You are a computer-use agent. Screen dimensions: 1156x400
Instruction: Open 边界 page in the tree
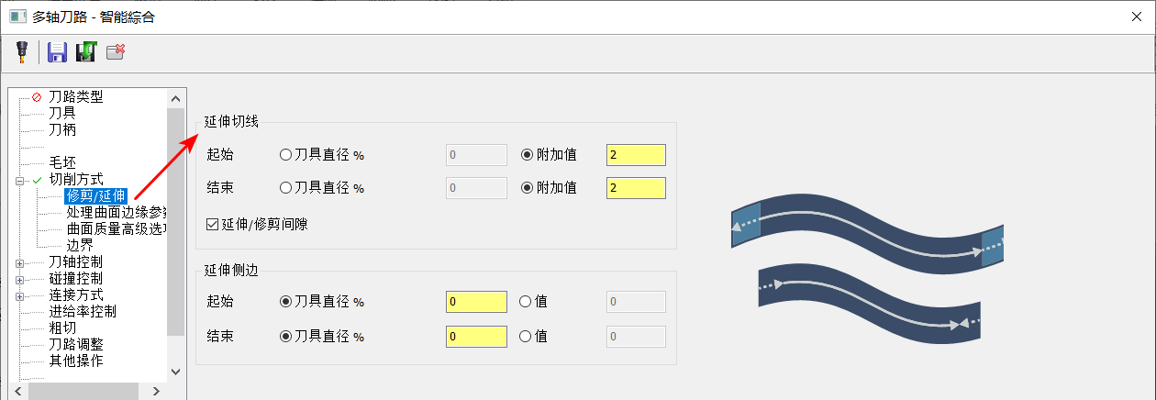[x=80, y=245]
